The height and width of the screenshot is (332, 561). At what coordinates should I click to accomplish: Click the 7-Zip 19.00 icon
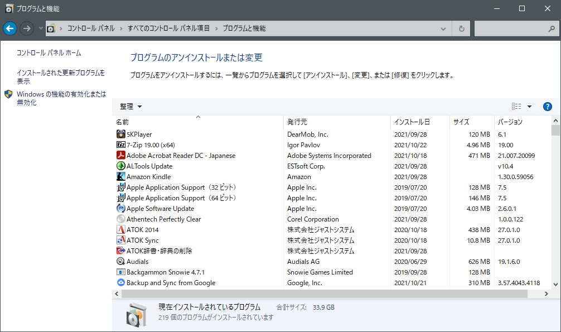[x=121, y=145]
